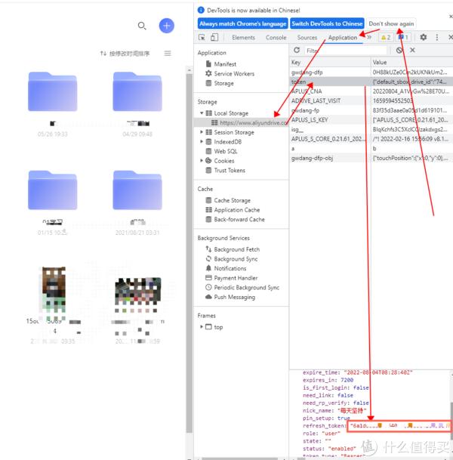
Task: Open Push Messaging service
Action: click(x=235, y=297)
